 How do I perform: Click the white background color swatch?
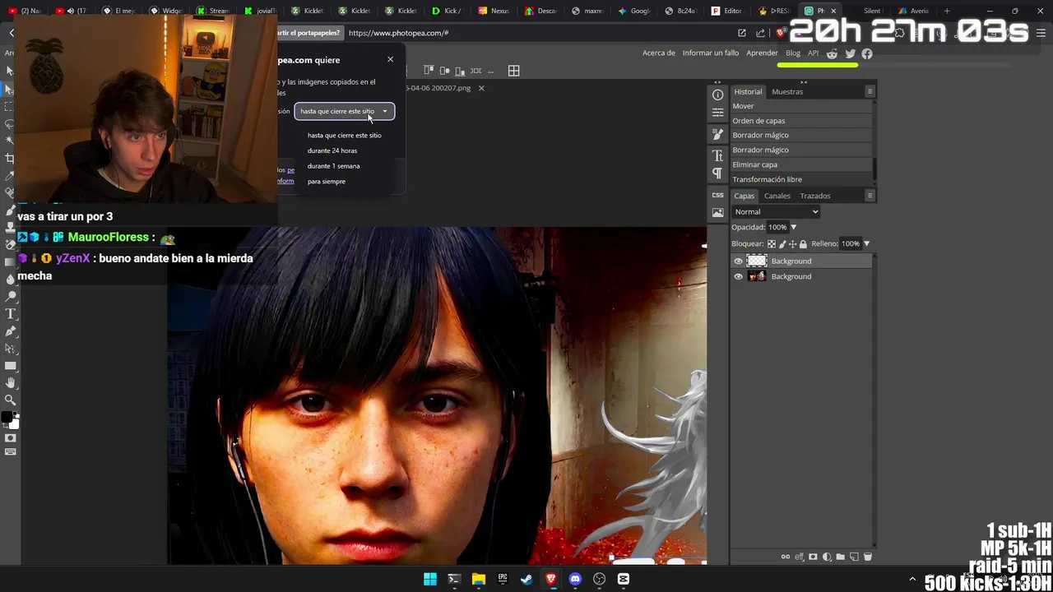[16, 425]
